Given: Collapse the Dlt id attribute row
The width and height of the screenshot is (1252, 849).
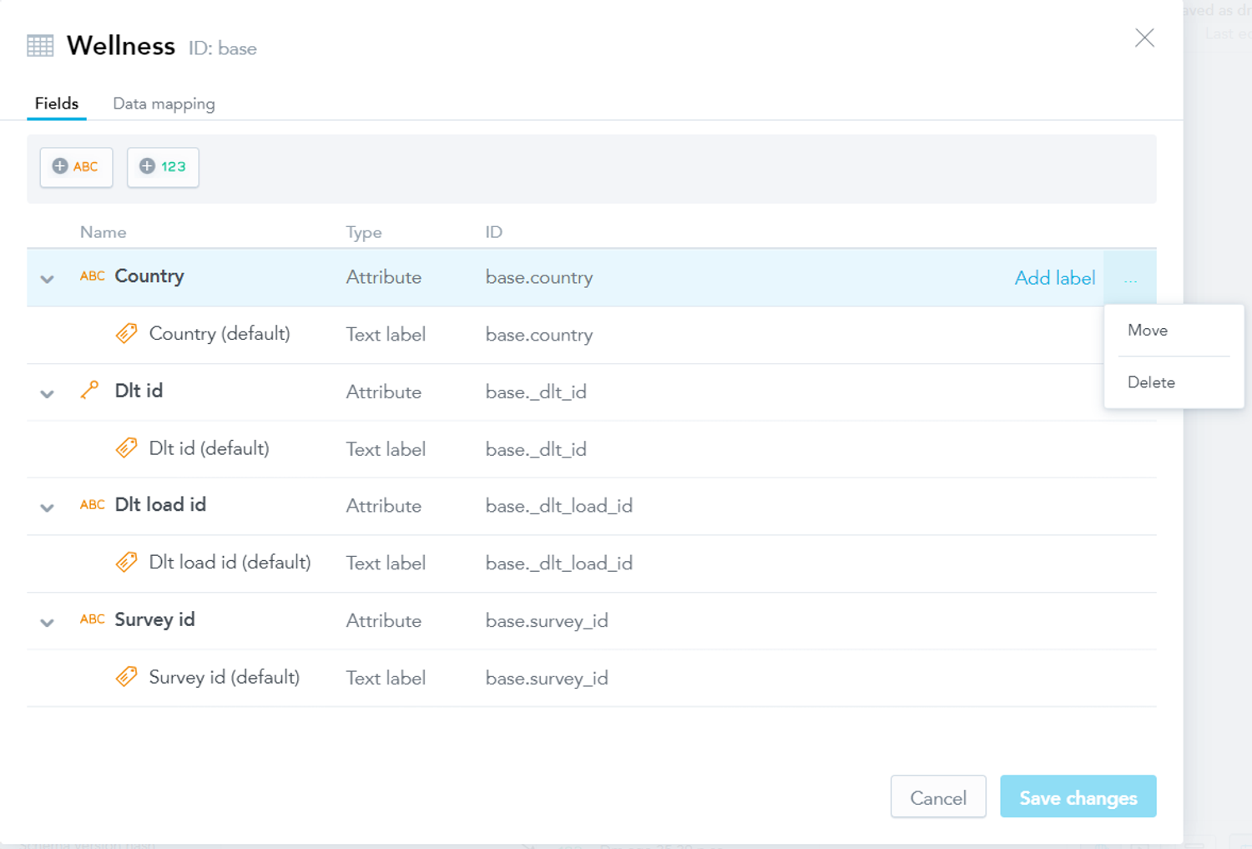Looking at the screenshot, I should click(x=48, y=393).
